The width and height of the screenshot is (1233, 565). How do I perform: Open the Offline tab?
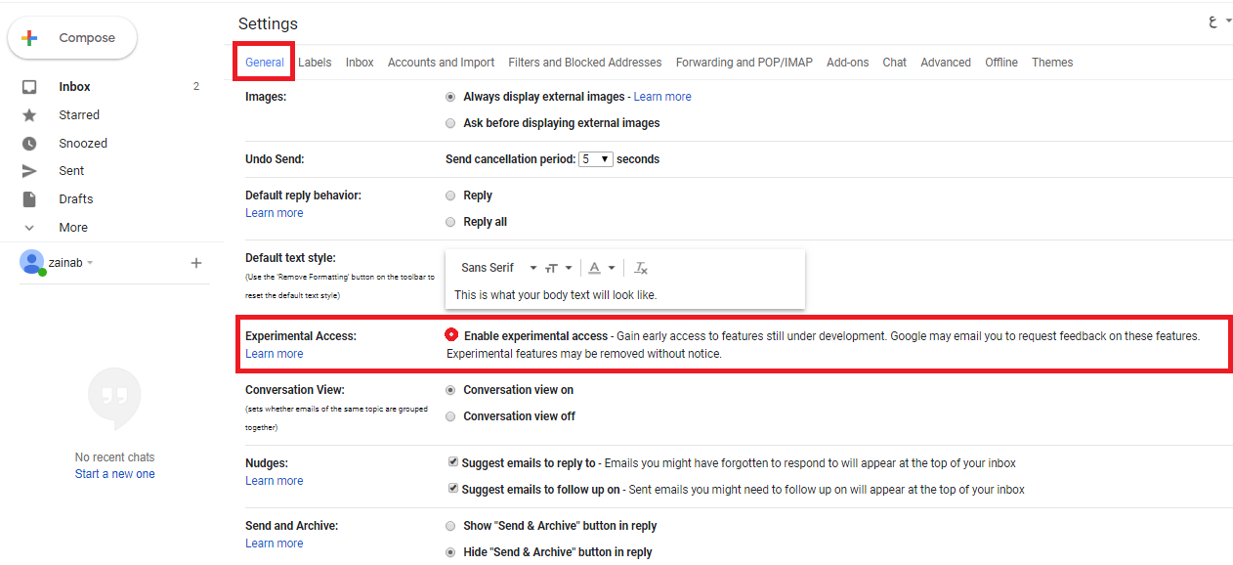point(1001,63)
